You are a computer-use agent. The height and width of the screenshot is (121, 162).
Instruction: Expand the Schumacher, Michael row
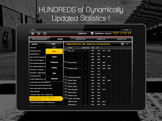[x=66, y=78]
